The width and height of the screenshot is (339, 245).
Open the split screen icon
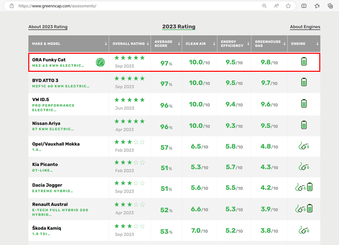(304, 6)
